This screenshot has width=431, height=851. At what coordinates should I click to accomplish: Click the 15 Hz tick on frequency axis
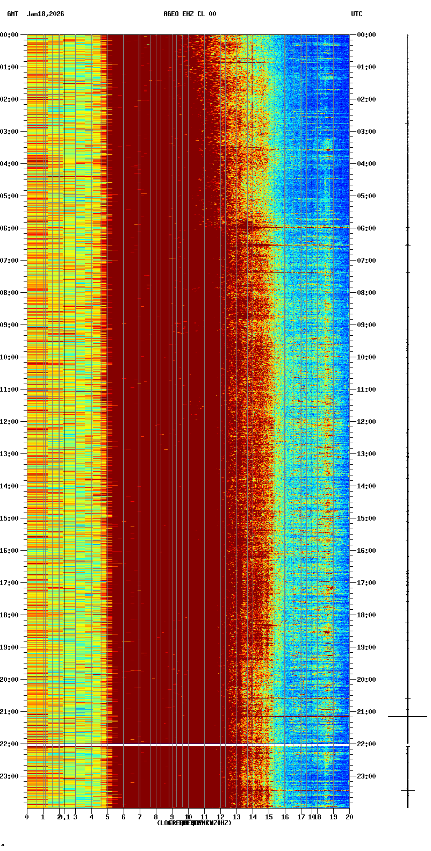click(x=269, y=817)
